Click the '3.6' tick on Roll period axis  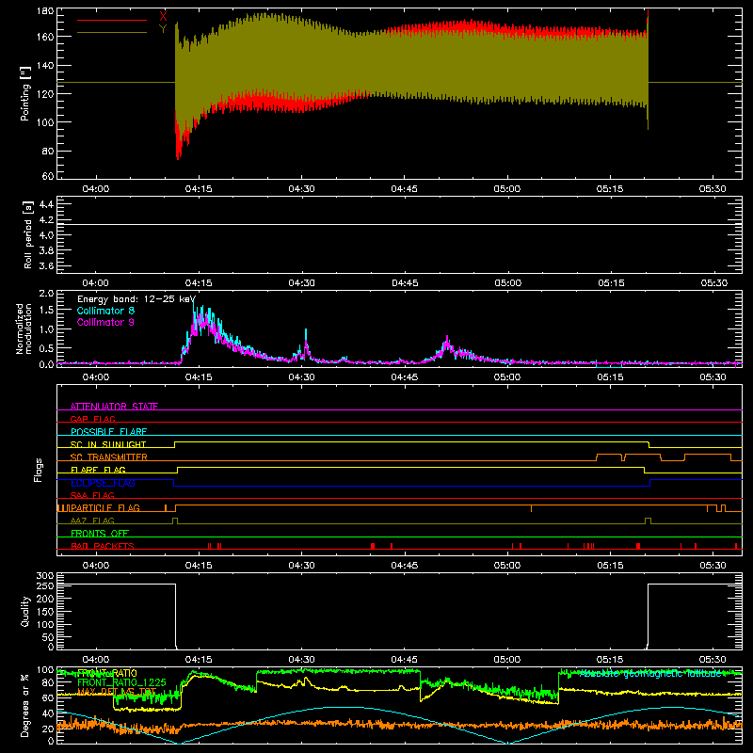(x=46, y=265)
